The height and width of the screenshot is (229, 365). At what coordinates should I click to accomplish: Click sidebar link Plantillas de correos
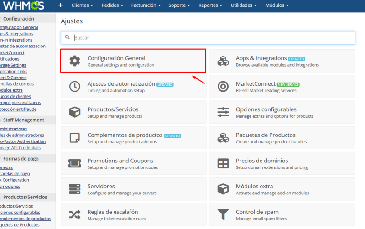[17, 84]
